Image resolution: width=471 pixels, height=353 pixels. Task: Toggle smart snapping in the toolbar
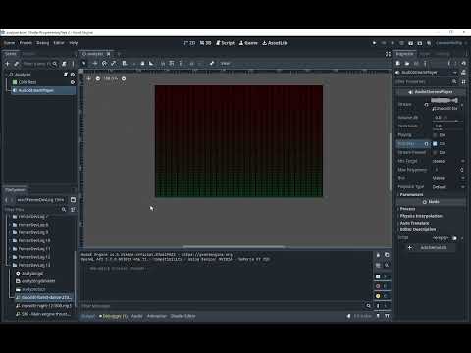[x=163, y=63]
